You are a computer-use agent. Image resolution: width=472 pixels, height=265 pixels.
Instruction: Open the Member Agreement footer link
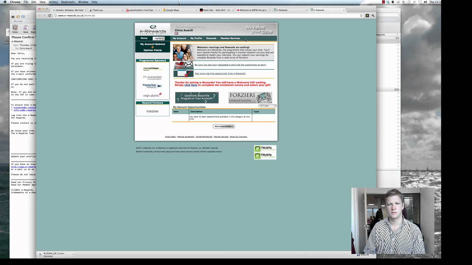[x=186, y=137]
